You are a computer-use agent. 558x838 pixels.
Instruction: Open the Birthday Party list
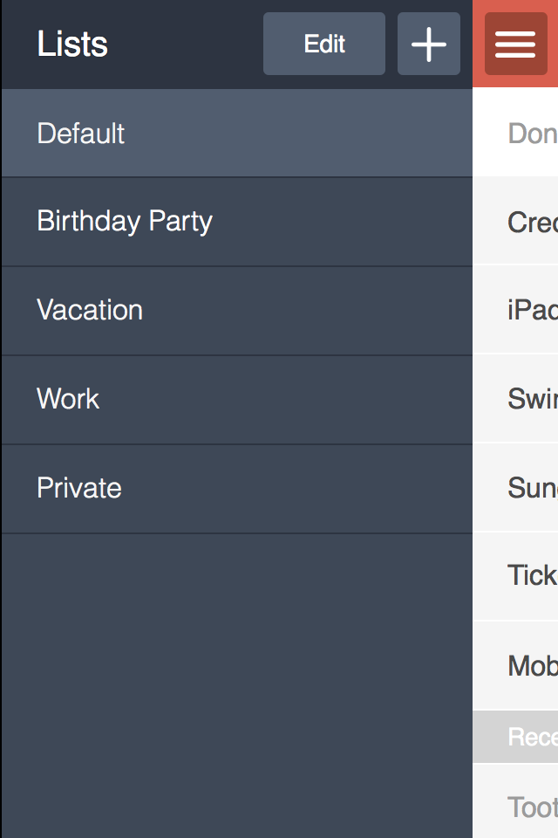[235, 222]
